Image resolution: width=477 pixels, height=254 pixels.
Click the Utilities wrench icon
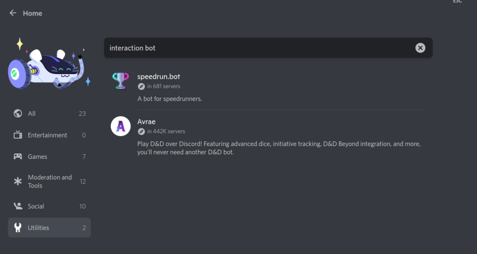click(17, 227)
